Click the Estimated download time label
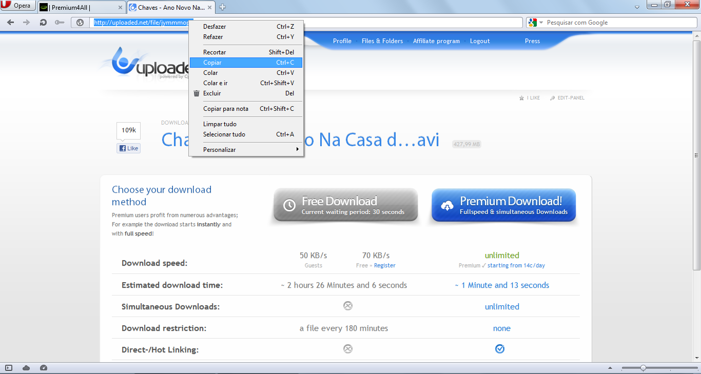Viewport: 701px width, 374px height. coord(172,285)
